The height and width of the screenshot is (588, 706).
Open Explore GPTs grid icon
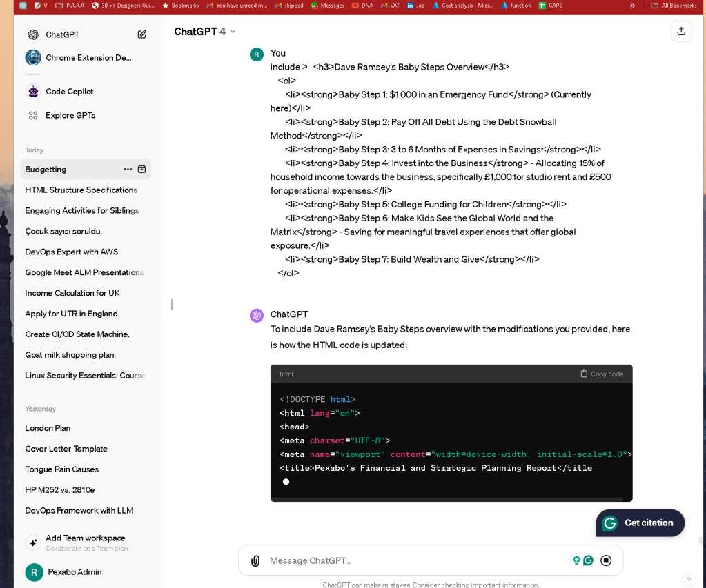33,116
